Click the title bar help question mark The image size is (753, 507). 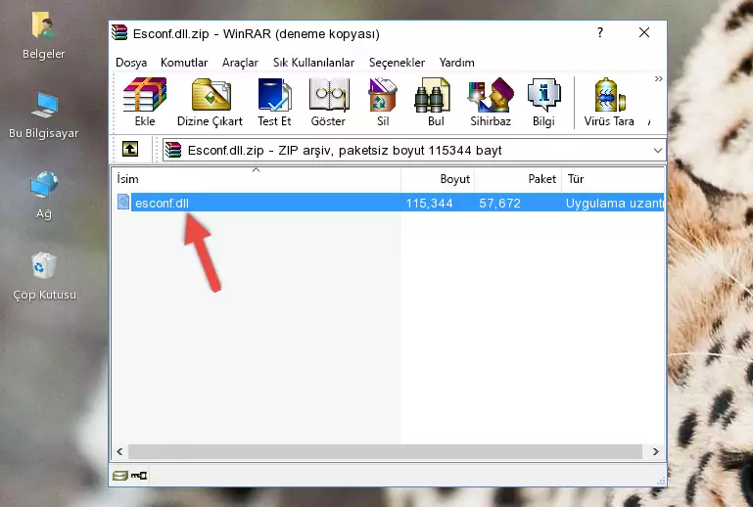click(x=600, y=32)
